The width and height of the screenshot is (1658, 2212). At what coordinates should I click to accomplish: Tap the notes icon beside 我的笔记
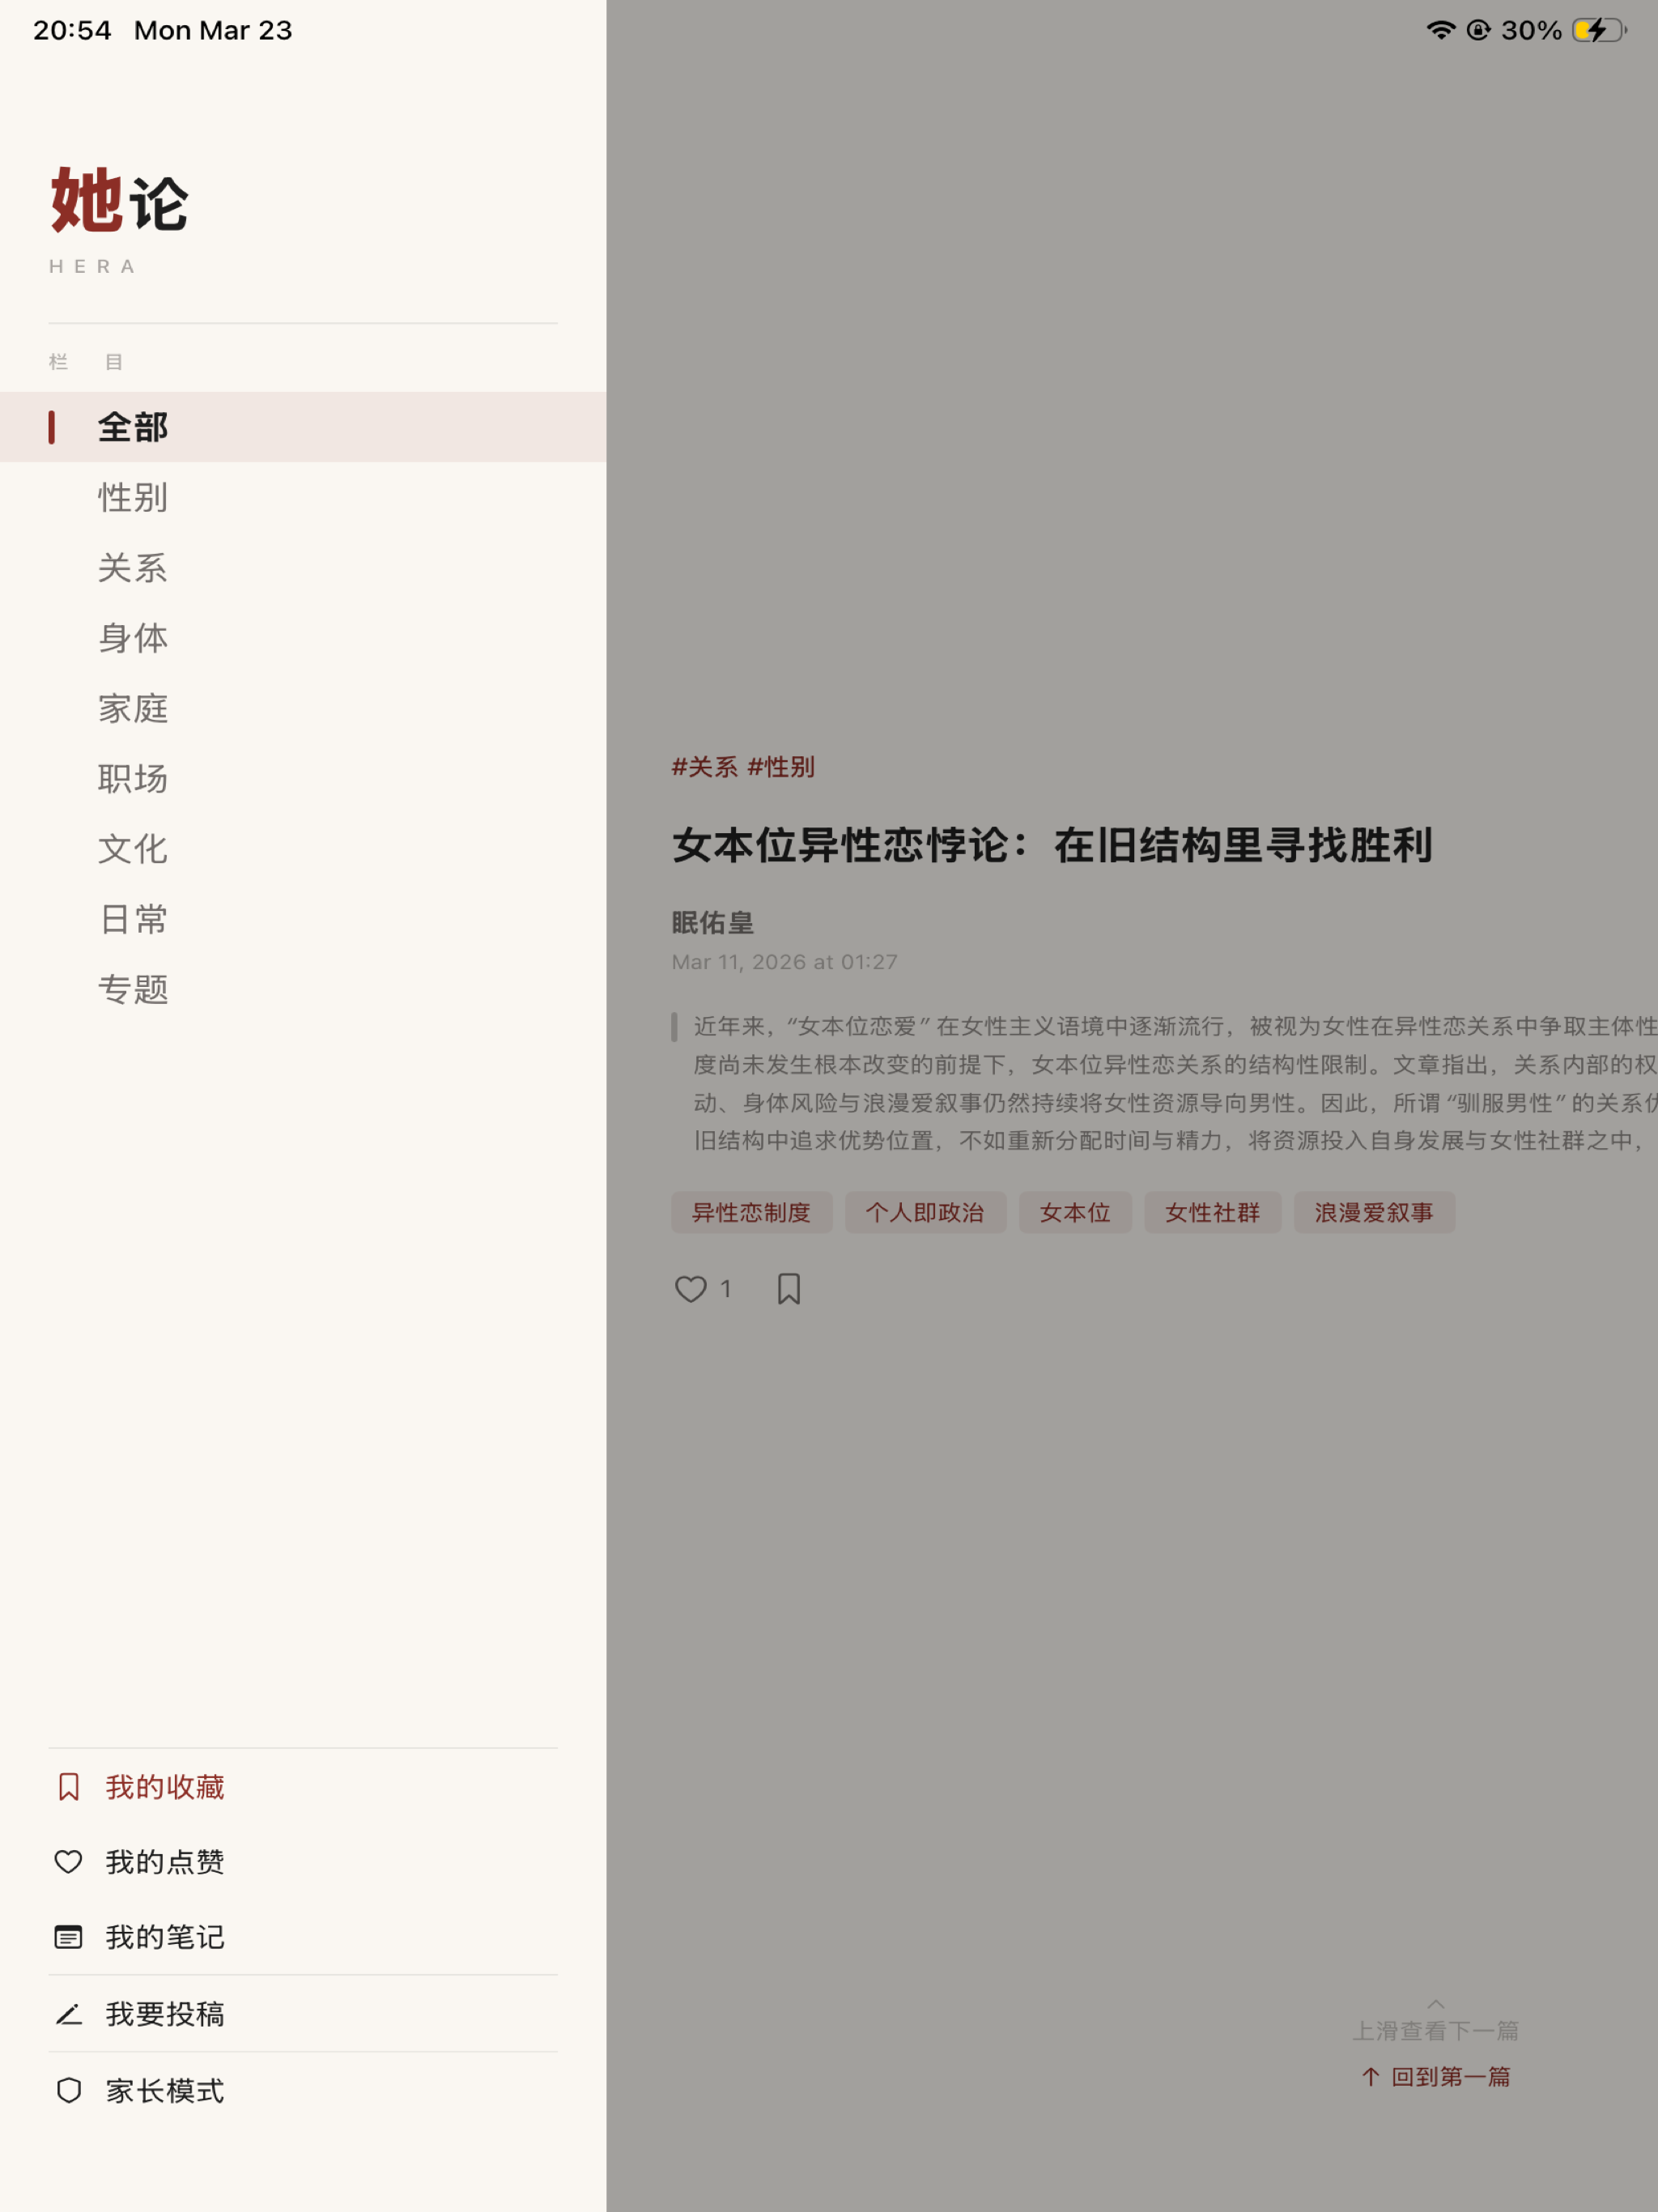point(68,1937)
